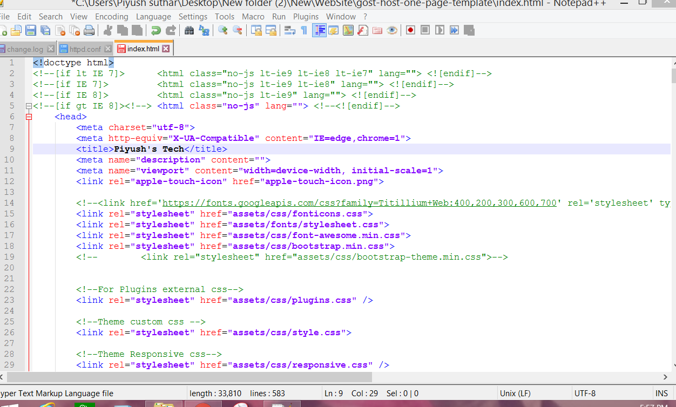Open the Edit menu
Viewport: 676px width, 407px height.
pos(24,17)
